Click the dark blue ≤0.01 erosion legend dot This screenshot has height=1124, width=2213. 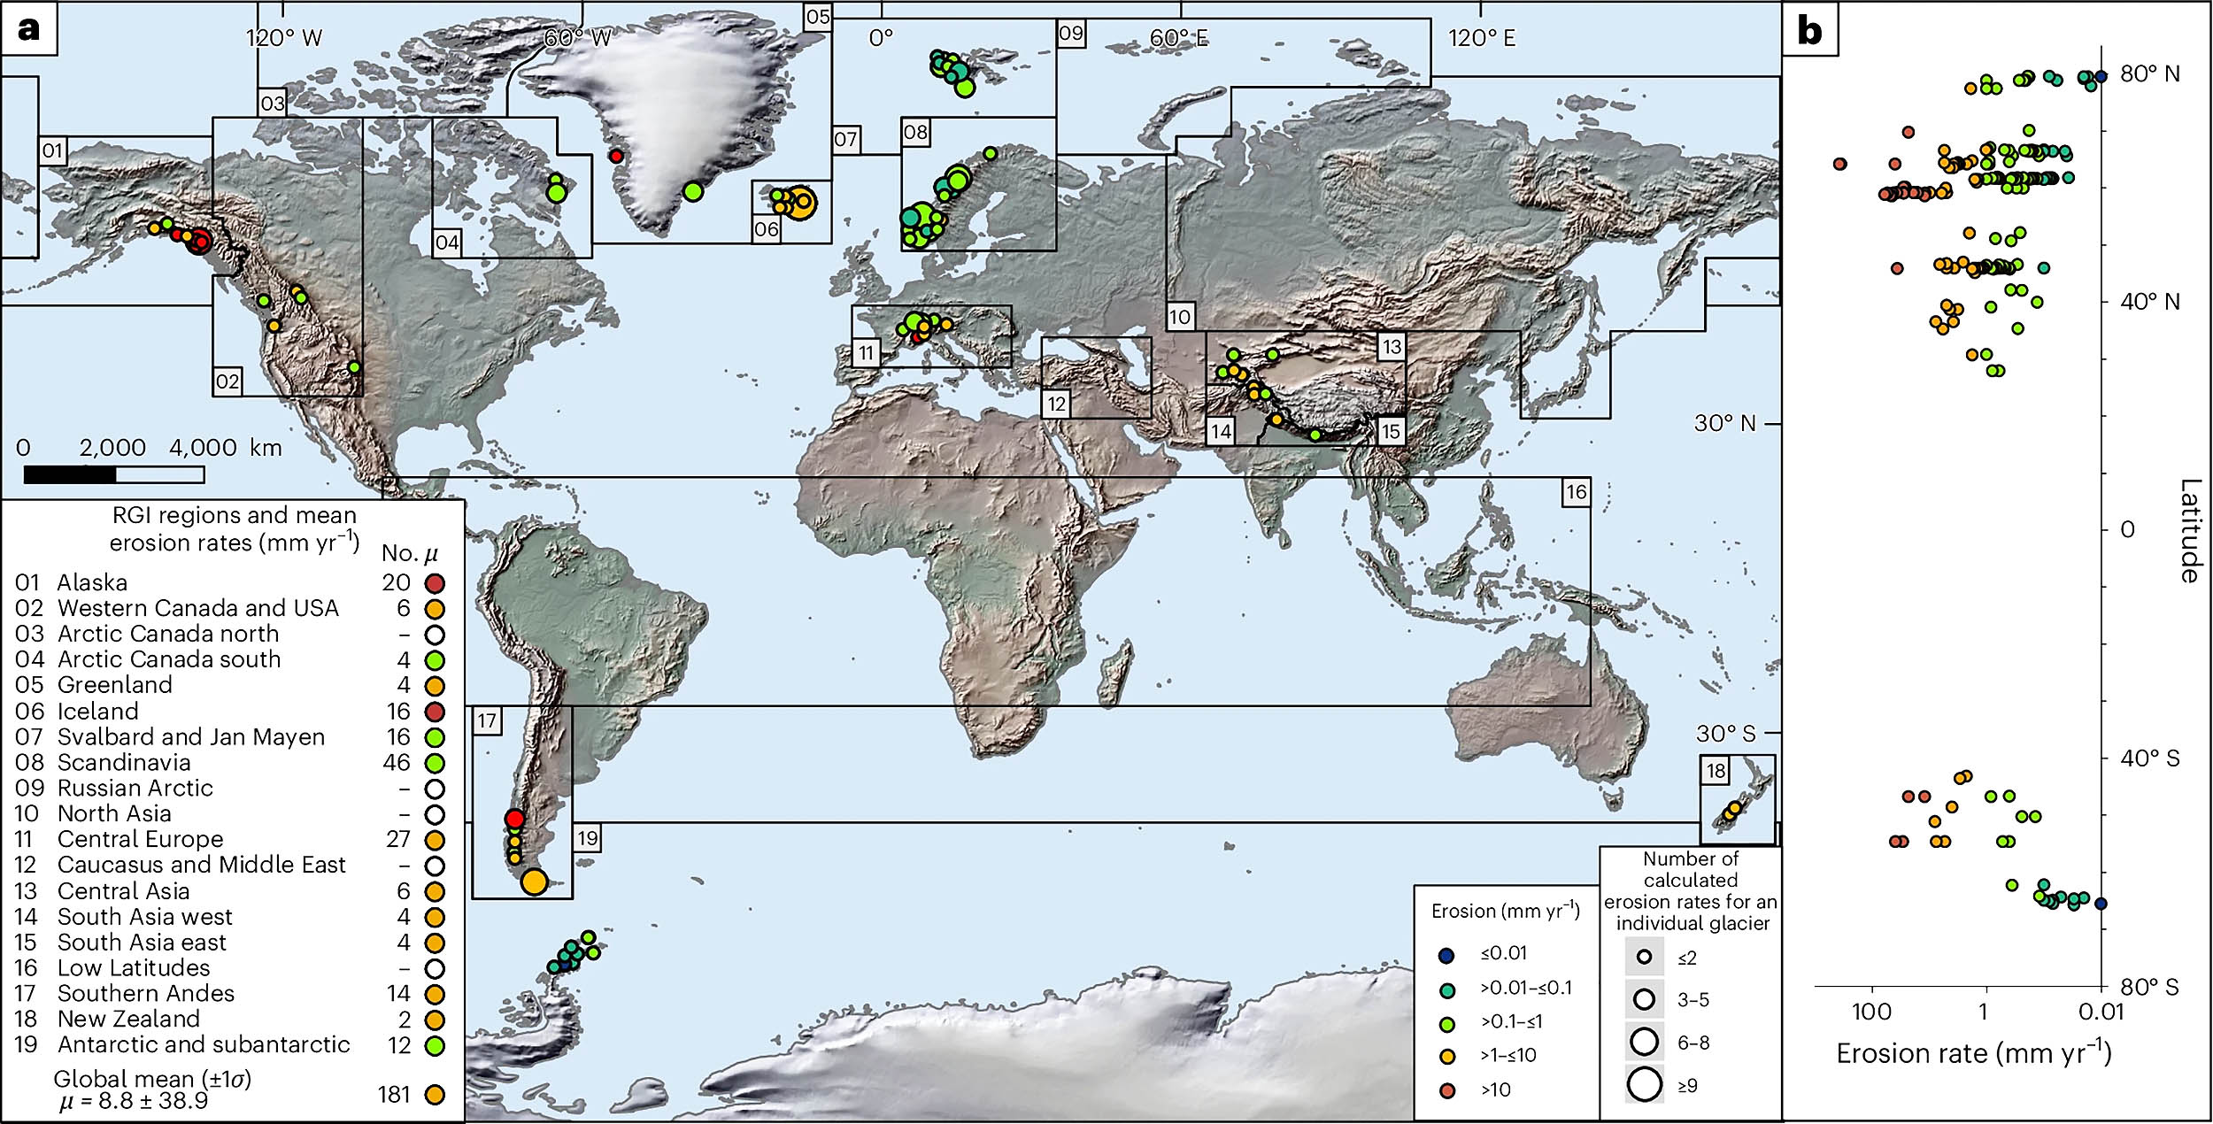pos(1447,955)
